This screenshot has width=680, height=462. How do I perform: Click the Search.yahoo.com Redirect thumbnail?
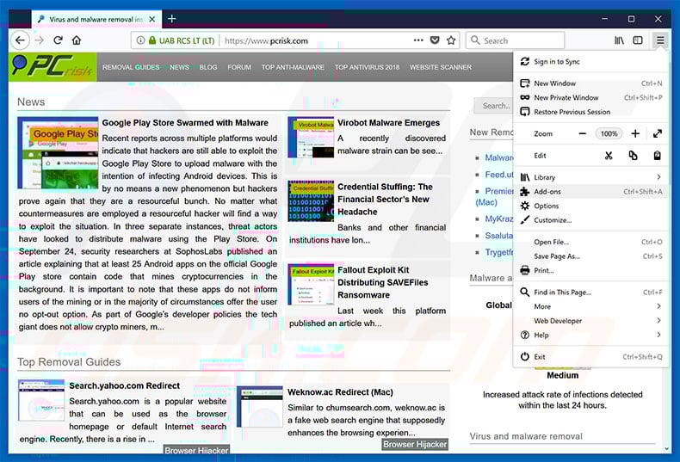click(41, 400)
